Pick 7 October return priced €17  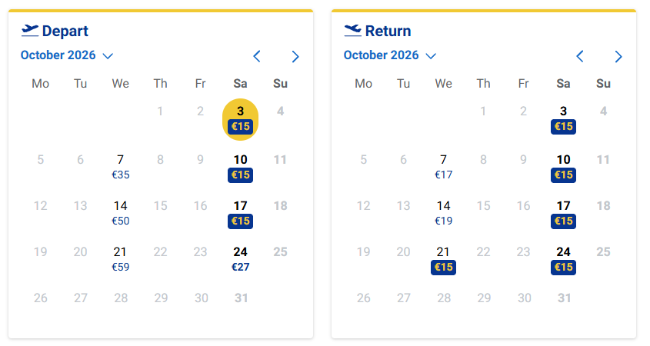point(444,167)
